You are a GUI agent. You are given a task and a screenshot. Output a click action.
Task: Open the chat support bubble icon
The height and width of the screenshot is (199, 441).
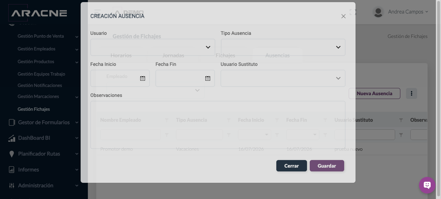coord(427,185)
